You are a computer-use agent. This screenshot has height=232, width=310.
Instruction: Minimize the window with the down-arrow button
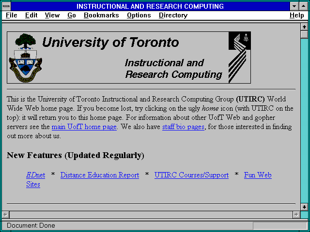pos(294,6)
